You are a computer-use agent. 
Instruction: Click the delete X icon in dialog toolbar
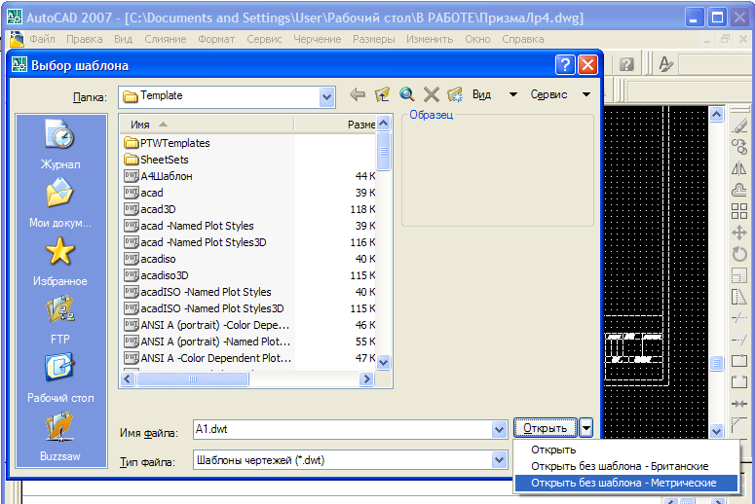pos(432,94)
